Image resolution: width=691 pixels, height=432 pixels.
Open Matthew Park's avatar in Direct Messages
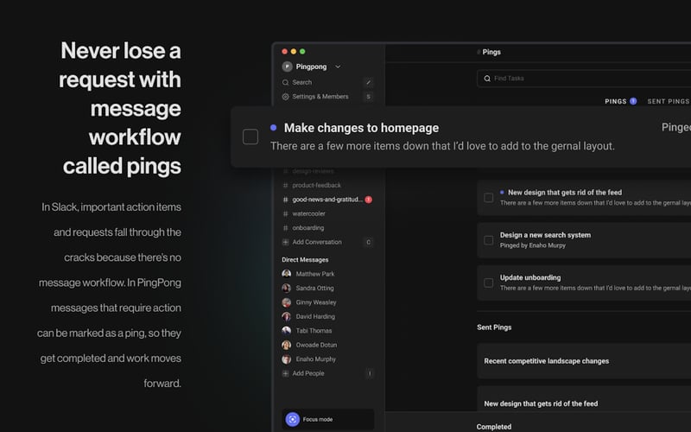[287, 274]
